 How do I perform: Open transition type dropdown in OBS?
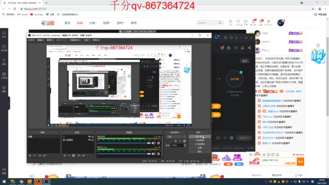coord(176,137)
